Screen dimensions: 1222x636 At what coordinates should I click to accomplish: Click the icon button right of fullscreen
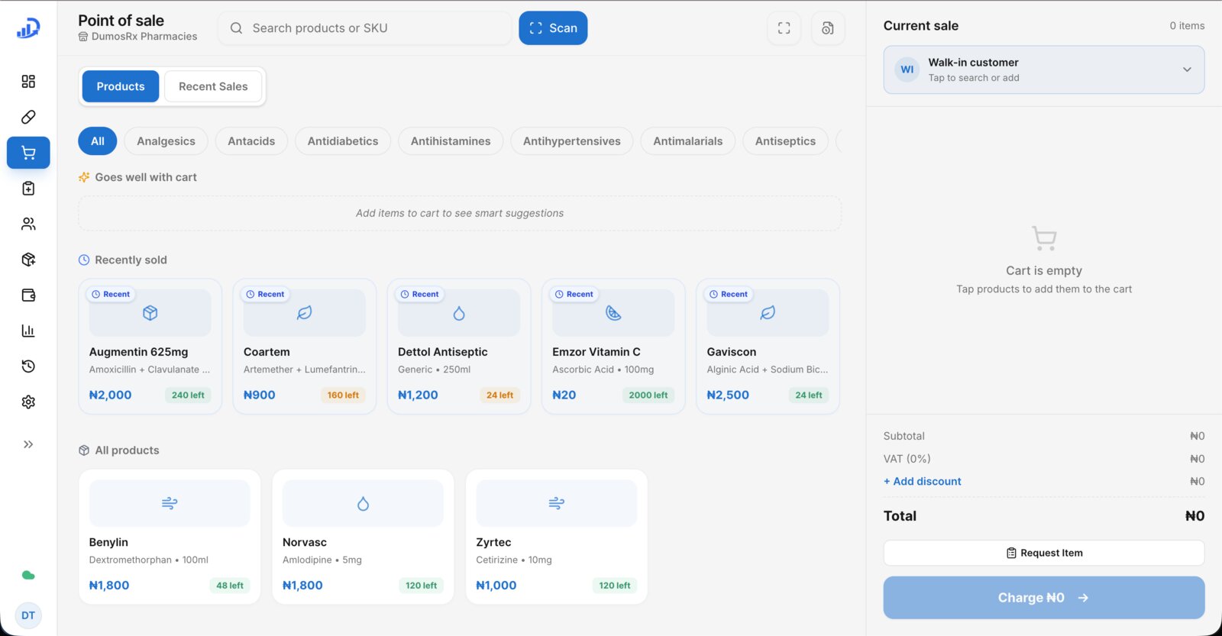click(x=828, y=28)
